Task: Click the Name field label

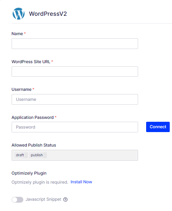Action: [17, 34]
